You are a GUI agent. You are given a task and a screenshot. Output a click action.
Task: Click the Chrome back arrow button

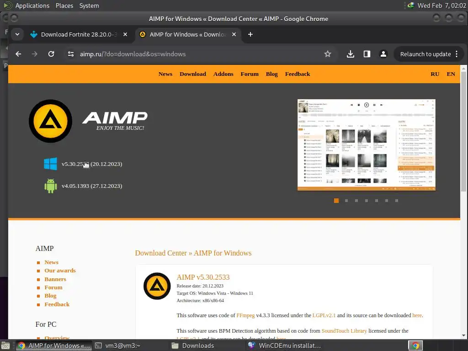(x=18, y=54)
